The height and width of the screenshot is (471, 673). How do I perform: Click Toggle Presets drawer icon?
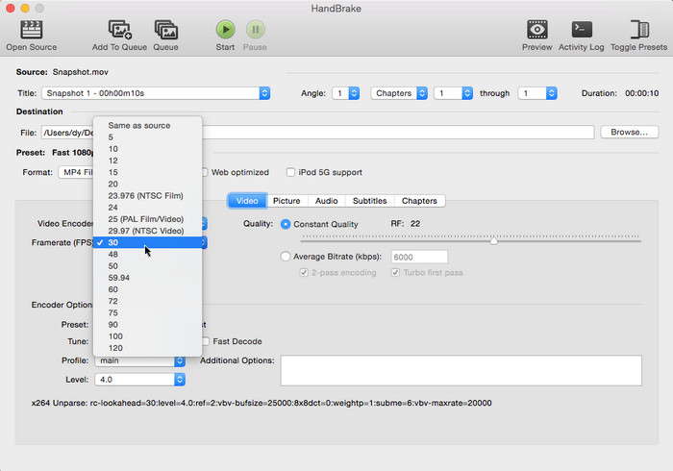(639, 30)
